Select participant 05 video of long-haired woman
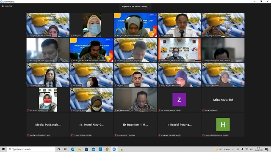Viewport: 271px width, 152px height. click(x=48, y=75)
